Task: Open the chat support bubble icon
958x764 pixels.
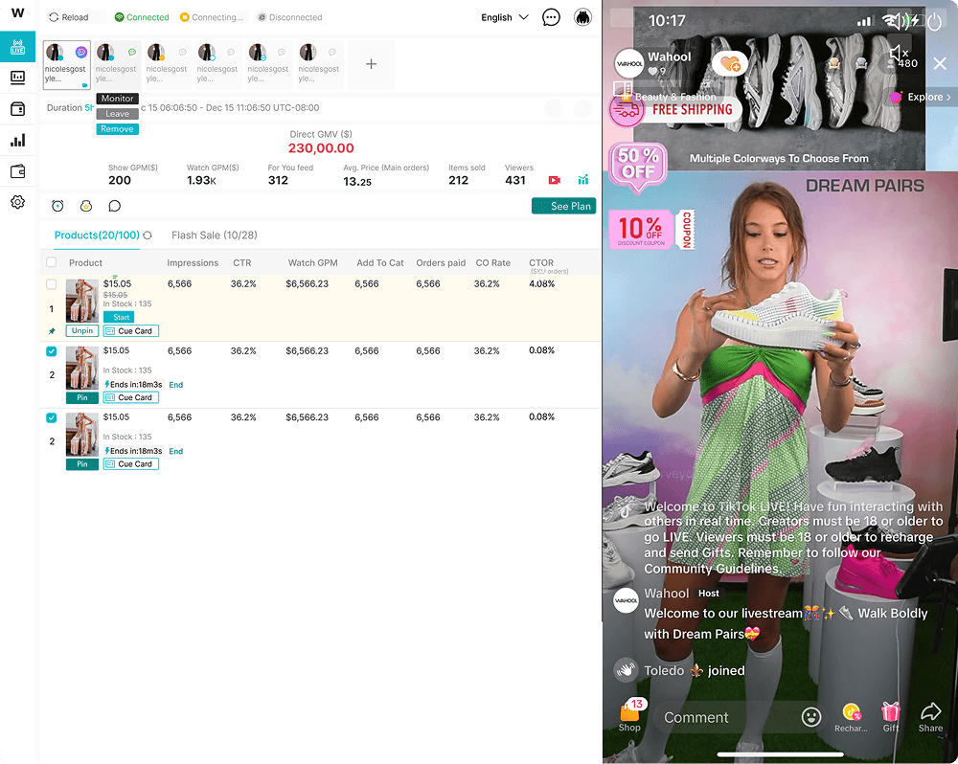Action: point(551,17)
